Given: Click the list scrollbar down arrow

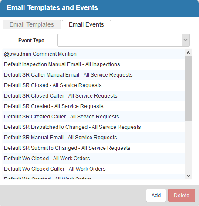Looking at the screenshot, I should coord(188,176).
